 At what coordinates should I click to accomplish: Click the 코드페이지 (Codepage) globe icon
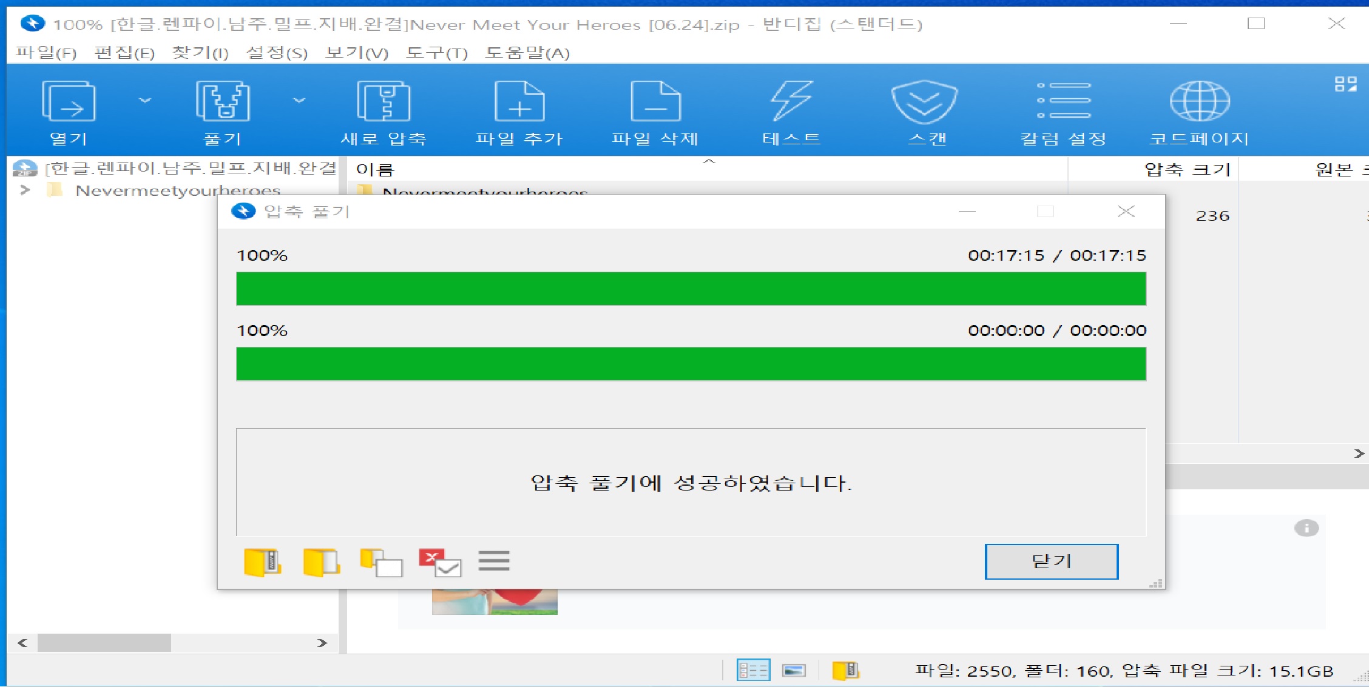click(1199, 102)
